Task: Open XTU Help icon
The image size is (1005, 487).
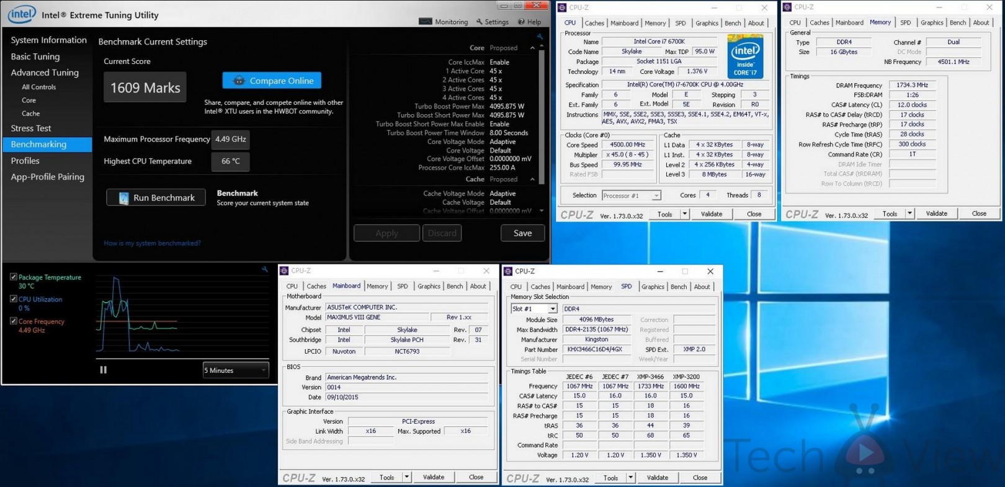Action: coord(521,22)
